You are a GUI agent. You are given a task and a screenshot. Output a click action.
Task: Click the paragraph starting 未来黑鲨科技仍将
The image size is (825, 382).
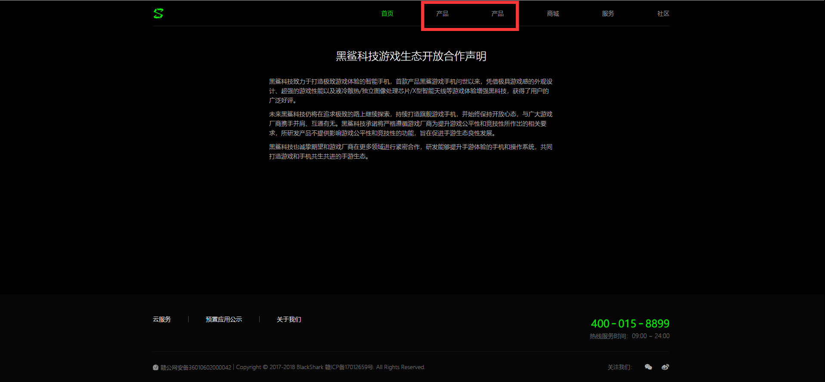[x=411, y=123]
